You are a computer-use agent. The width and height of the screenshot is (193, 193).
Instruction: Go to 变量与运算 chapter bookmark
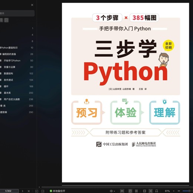pyautogui.click(x=17, y=67)
